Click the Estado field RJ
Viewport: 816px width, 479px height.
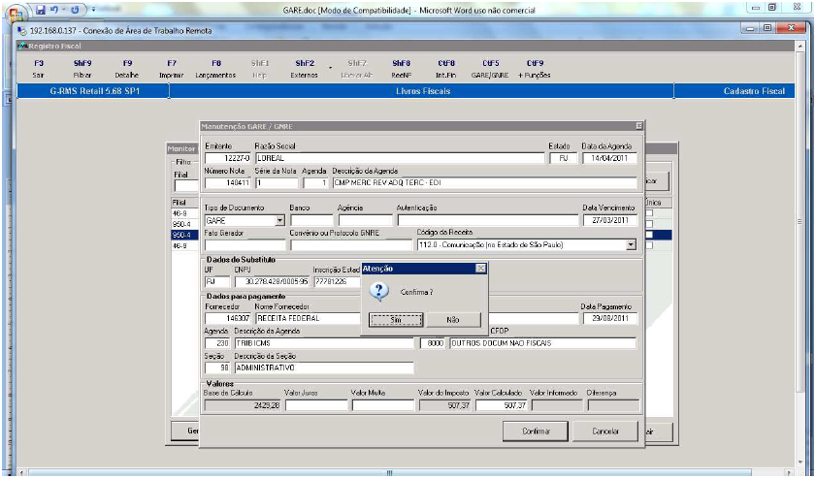pyautogui.click(x=563, y=158)
